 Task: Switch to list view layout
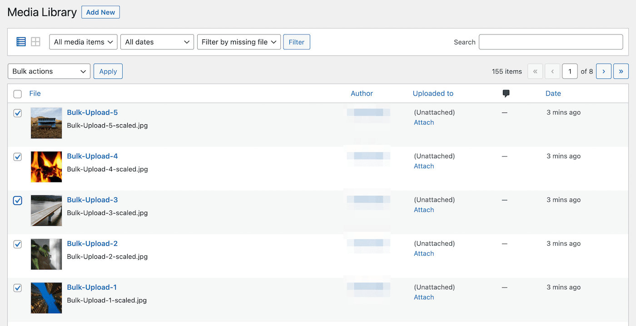pos(21,41)
